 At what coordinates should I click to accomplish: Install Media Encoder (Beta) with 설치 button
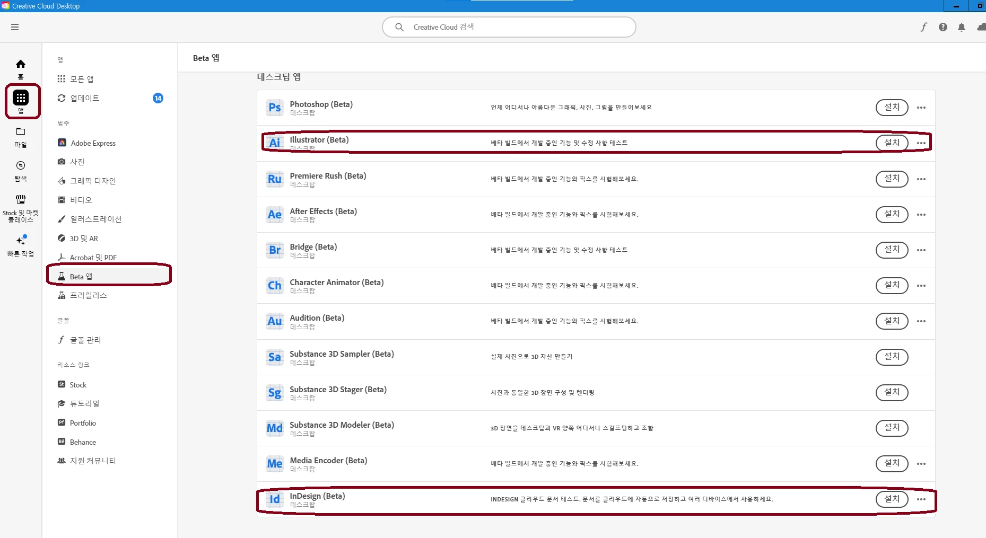pos(892,464)
